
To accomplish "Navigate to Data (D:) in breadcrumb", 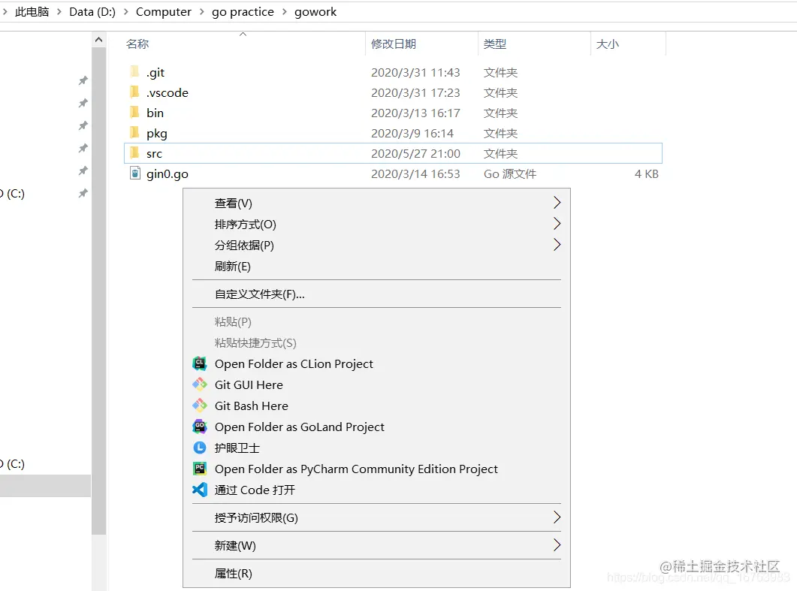I will [92, 12].
